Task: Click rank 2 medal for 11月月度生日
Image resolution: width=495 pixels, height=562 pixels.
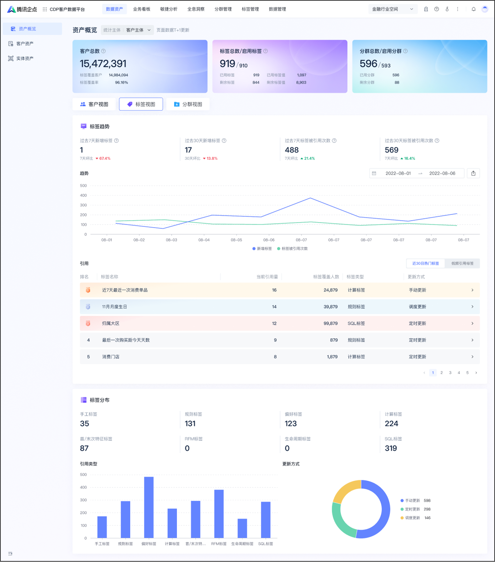Action: tap(88, 307)
